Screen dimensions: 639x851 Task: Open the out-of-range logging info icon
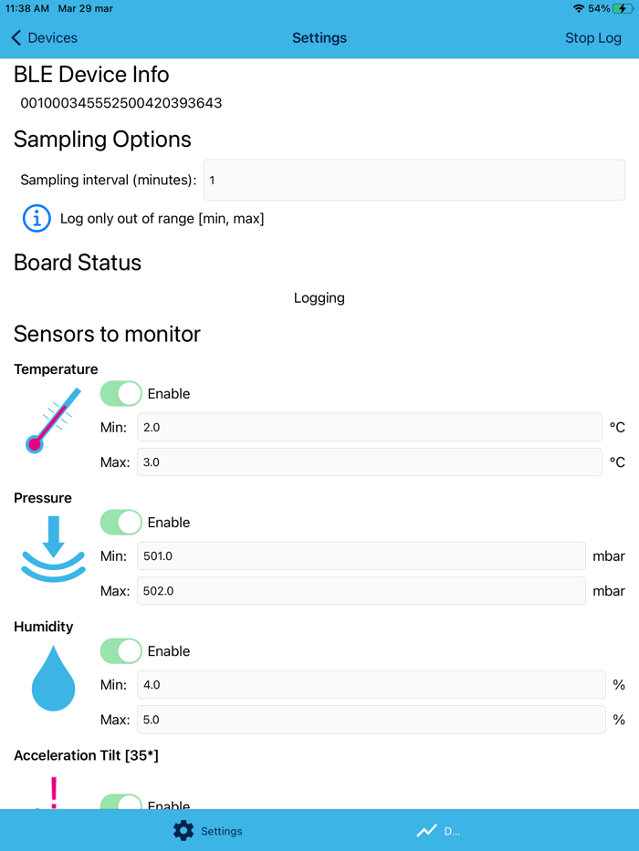coord(36,218)
